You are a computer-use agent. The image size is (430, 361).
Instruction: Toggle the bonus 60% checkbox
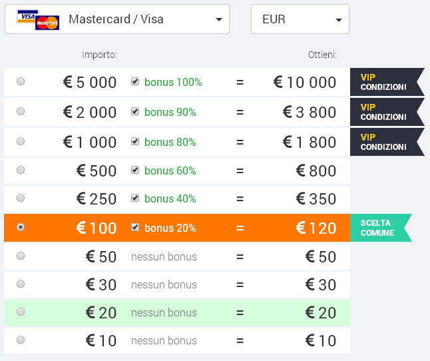point(135,170)
